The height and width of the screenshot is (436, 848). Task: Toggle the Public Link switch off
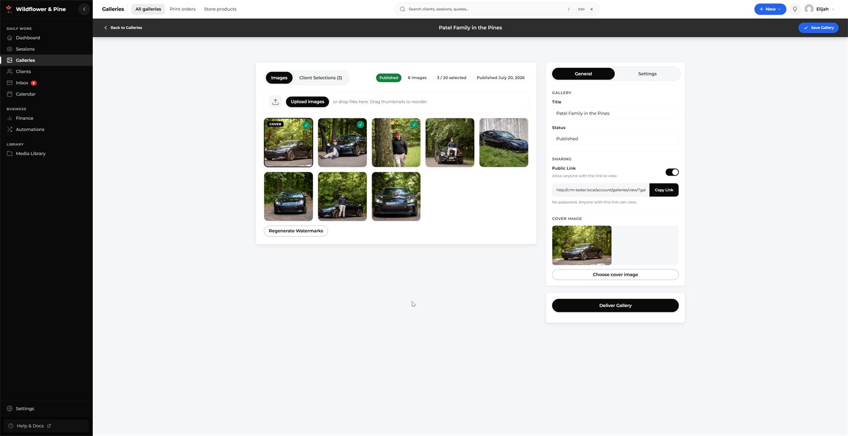[672, 172]
